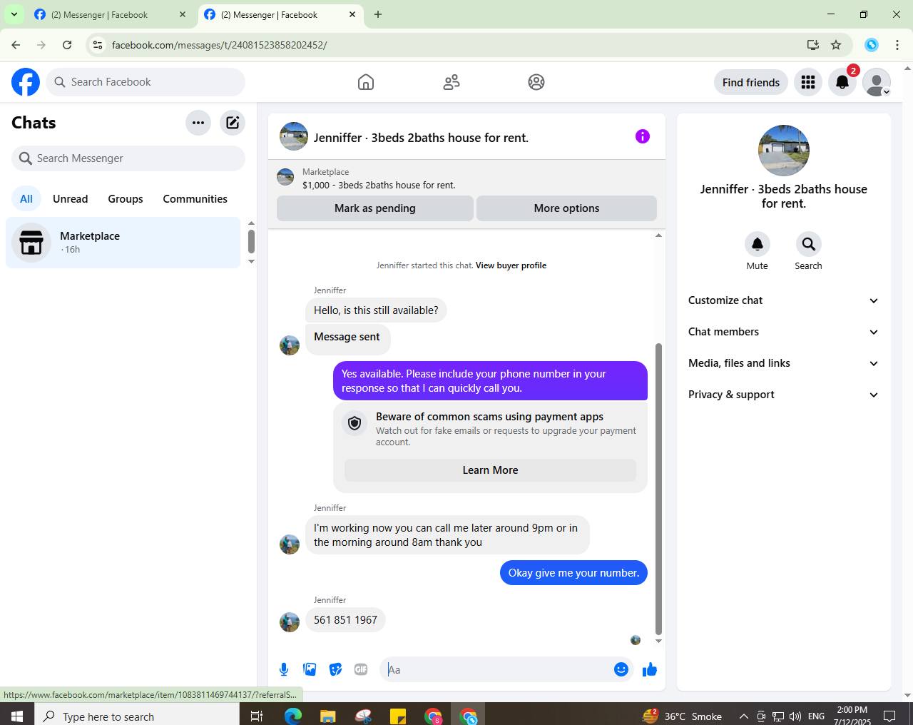Image resolution: width=913 pixels, height=725 pixels.
Task: Click 'Hello, is this still available?' message
Action: [x=376, y=310]
